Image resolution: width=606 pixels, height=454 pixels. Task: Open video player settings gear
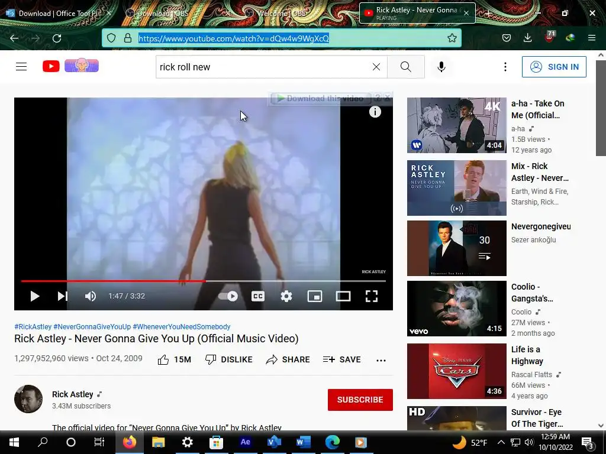[286, 296]
